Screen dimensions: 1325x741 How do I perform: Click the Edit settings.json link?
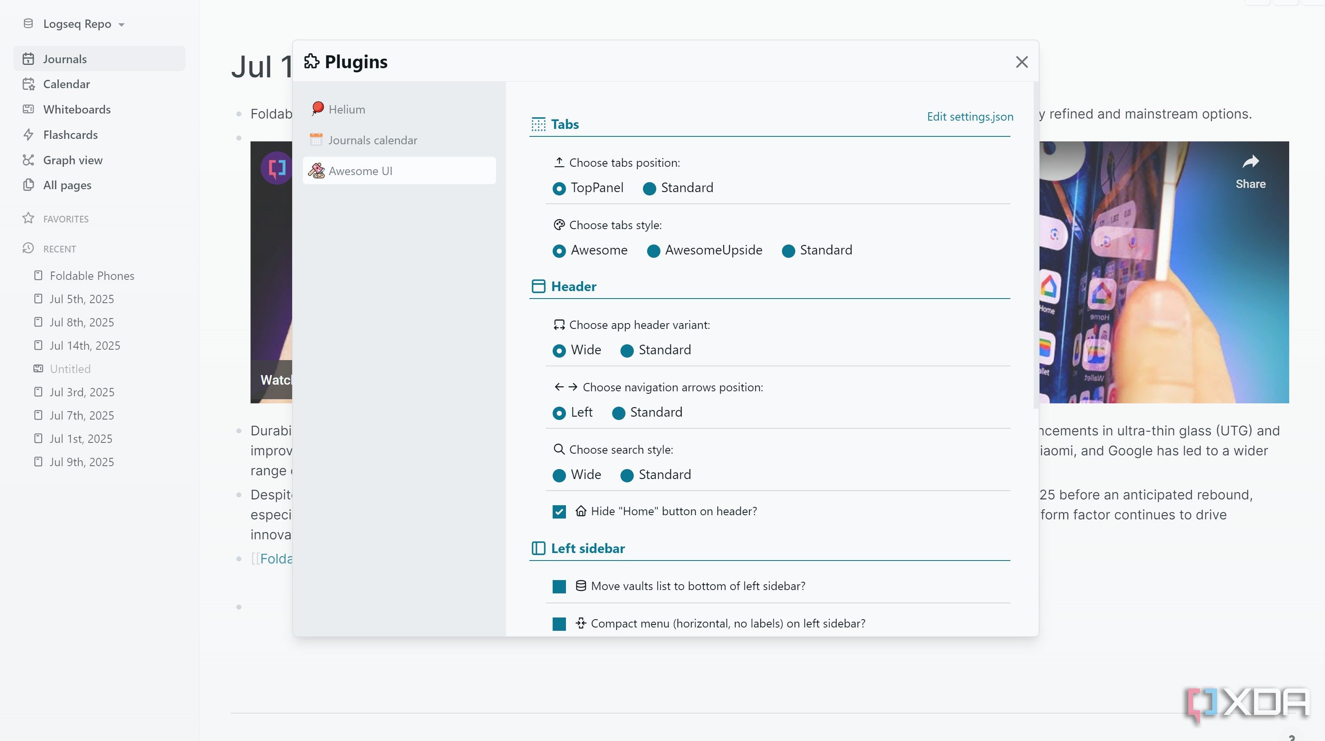[970, 117]
